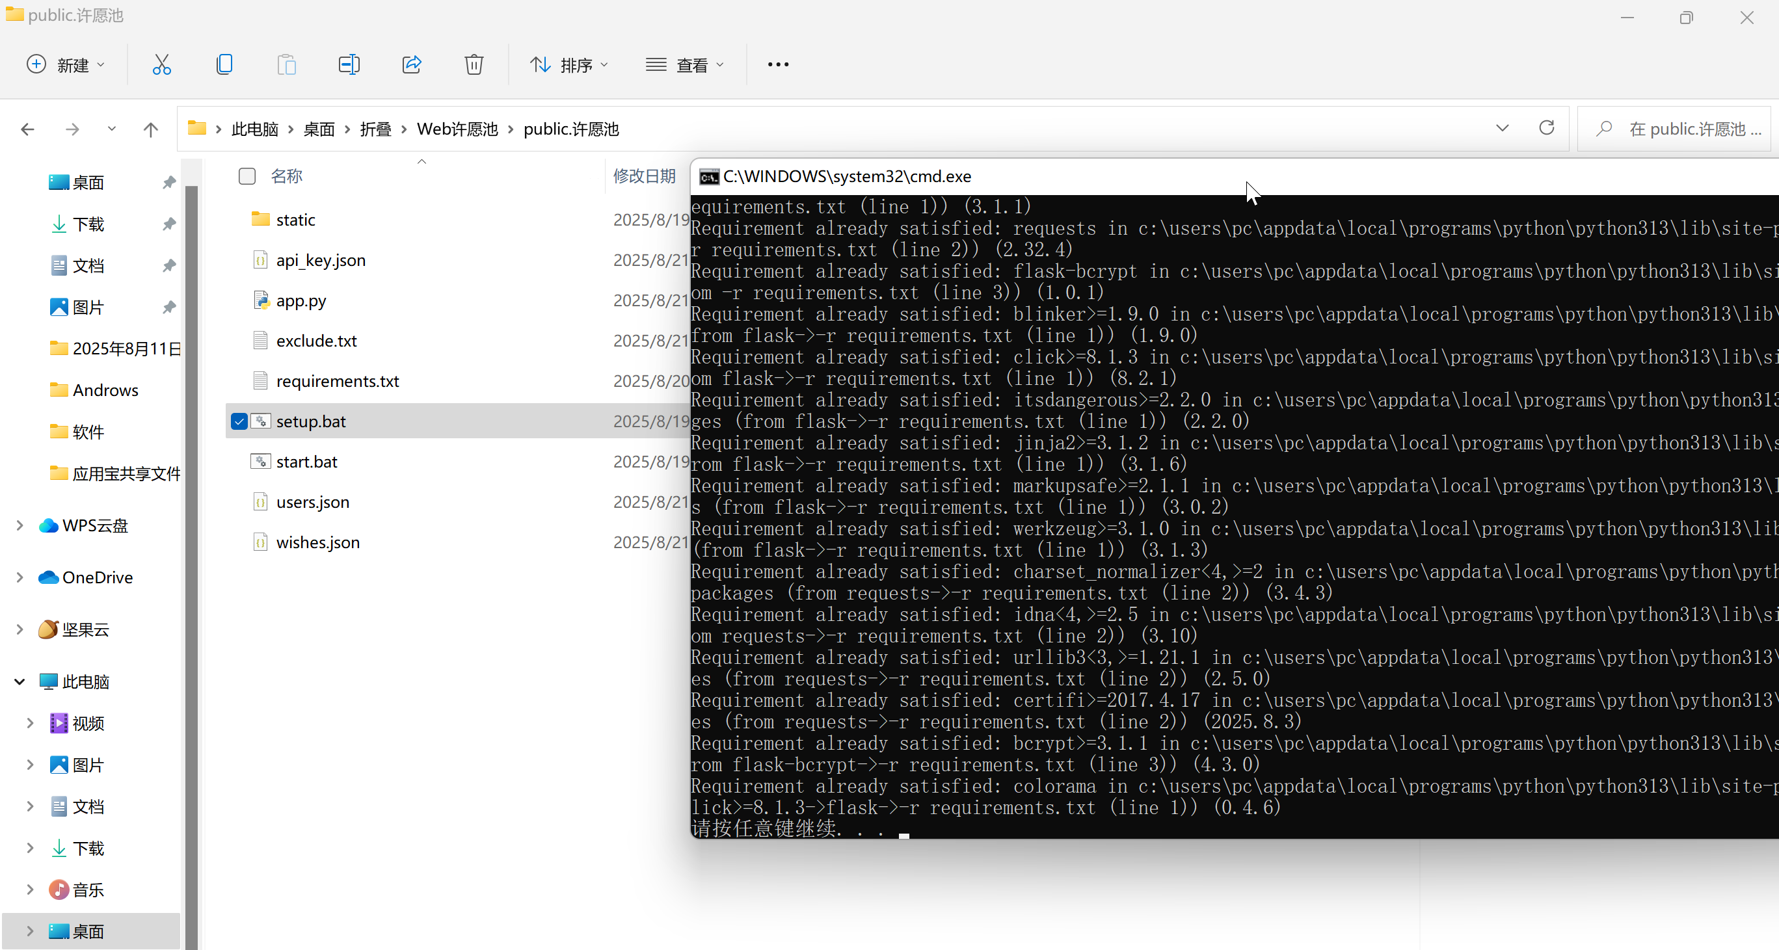Click the cmd.exe window title icon
The width and height of the screenshot is (1779, 950).
(x=708, y=178)
